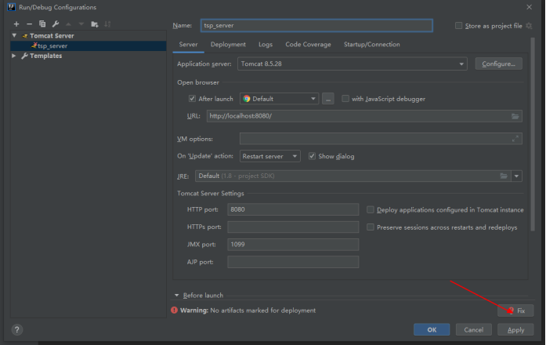Screen dimensions: 546x345
Task: Copy the selected configuration
Action: [x=42, y=24]
